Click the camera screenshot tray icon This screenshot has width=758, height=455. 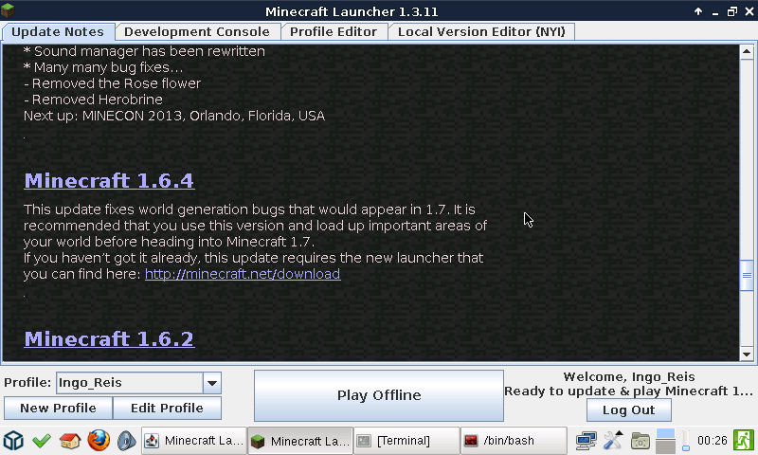click(640, 441)
